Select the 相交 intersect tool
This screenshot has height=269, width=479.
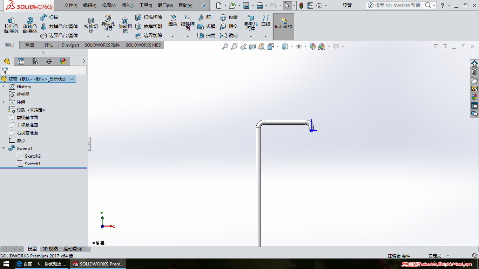tap(229, 26)
